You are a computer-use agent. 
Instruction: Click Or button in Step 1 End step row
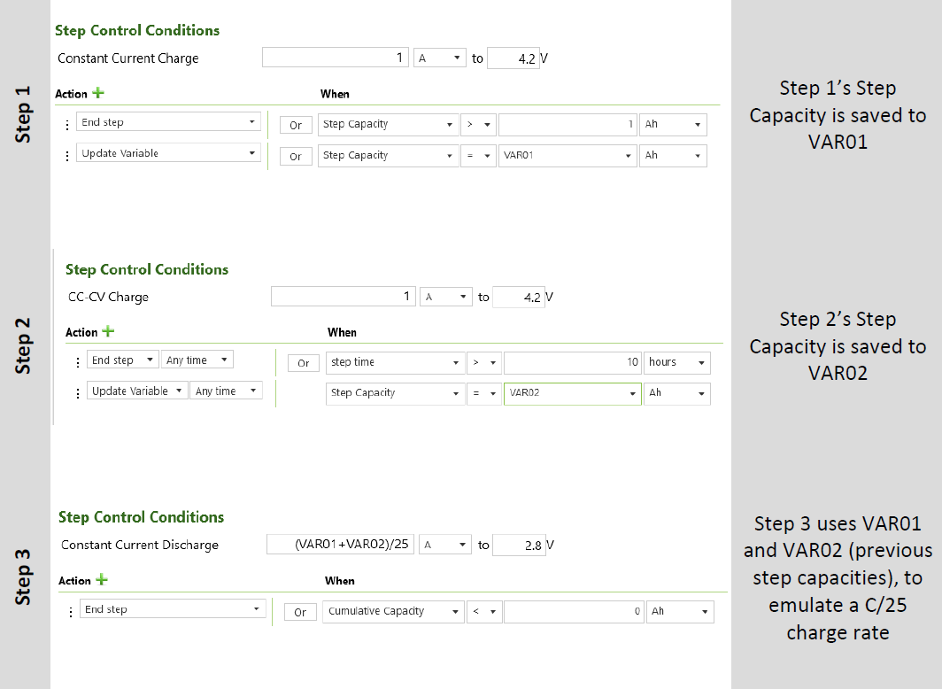[x=296, y=125]
